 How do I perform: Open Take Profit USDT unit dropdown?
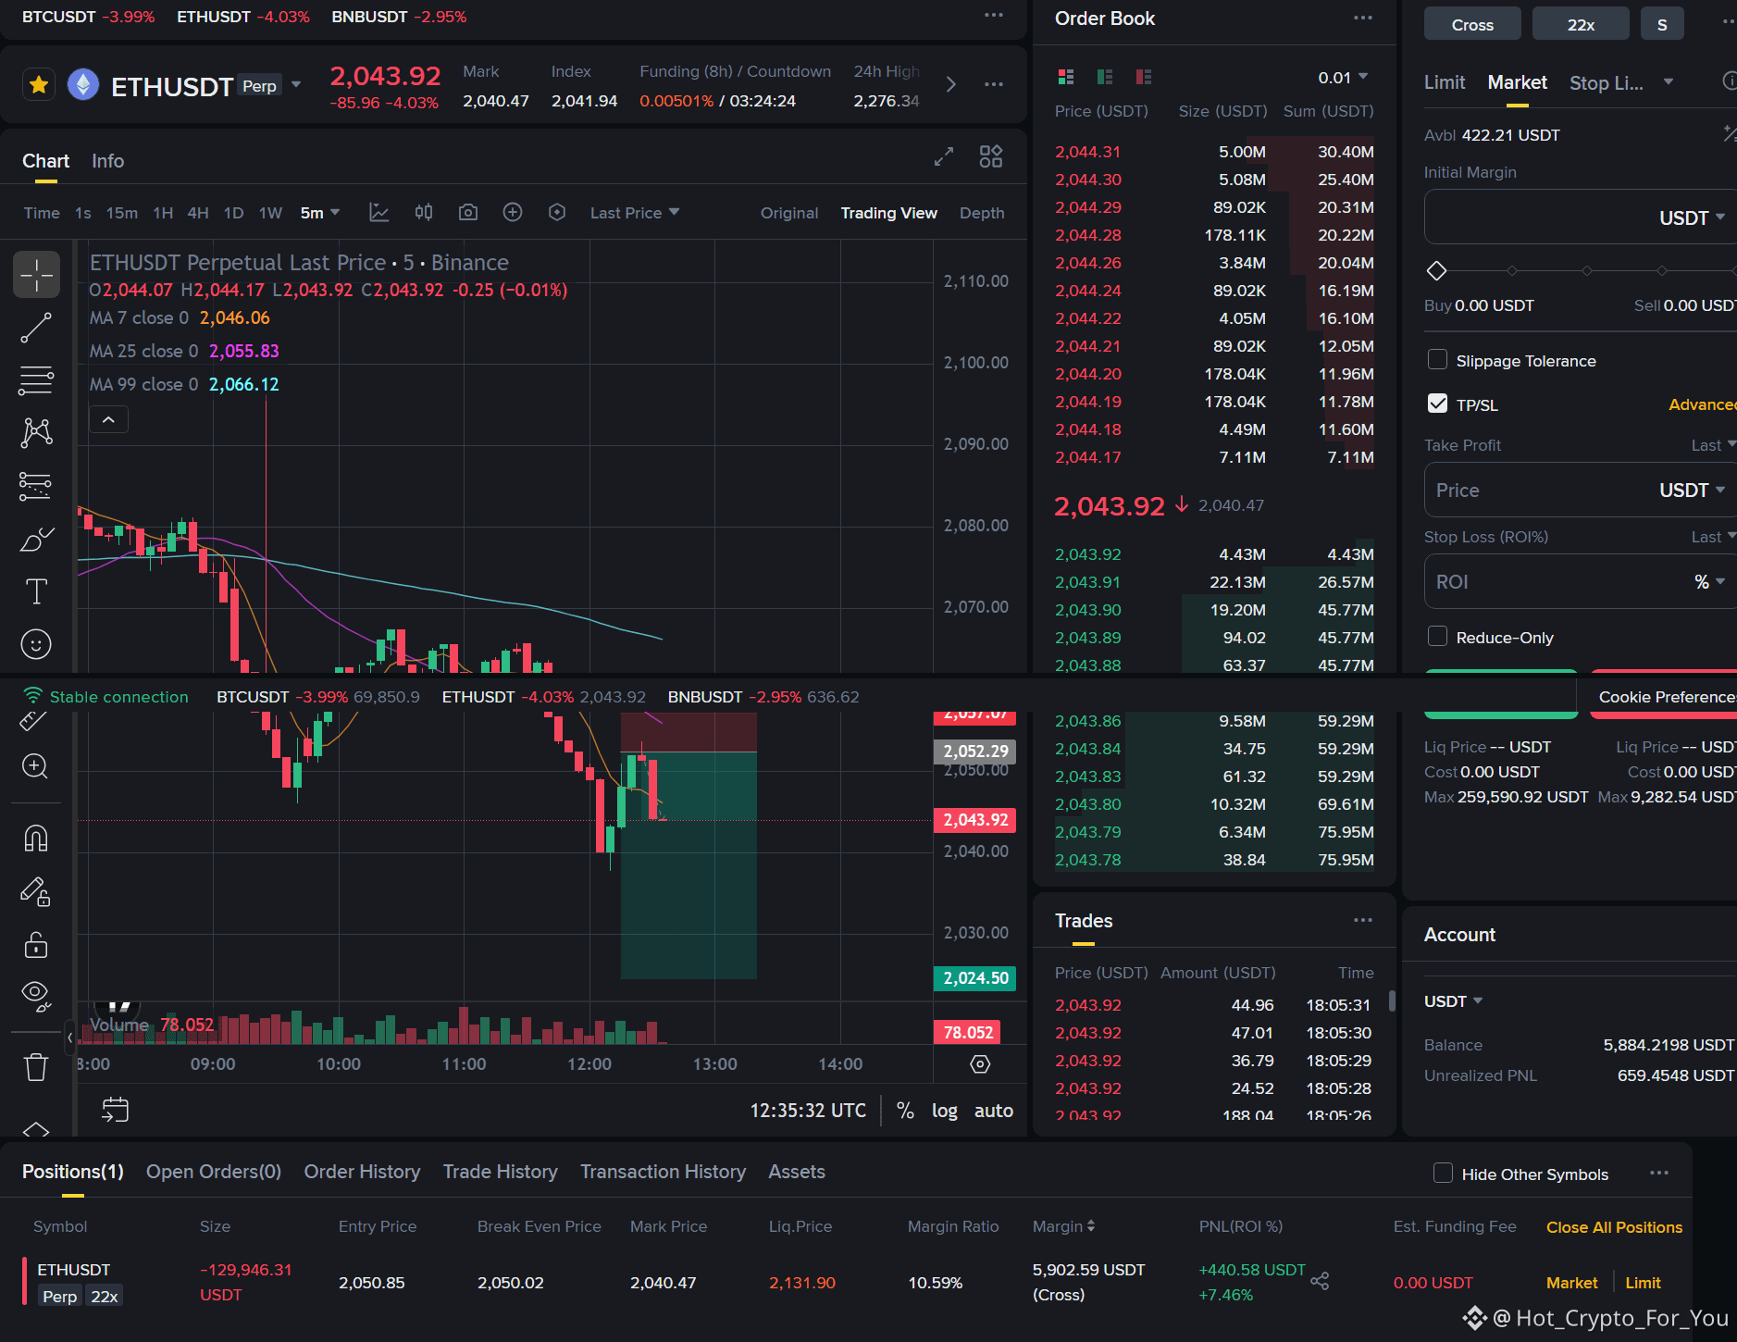click(x=1692, y=490)
